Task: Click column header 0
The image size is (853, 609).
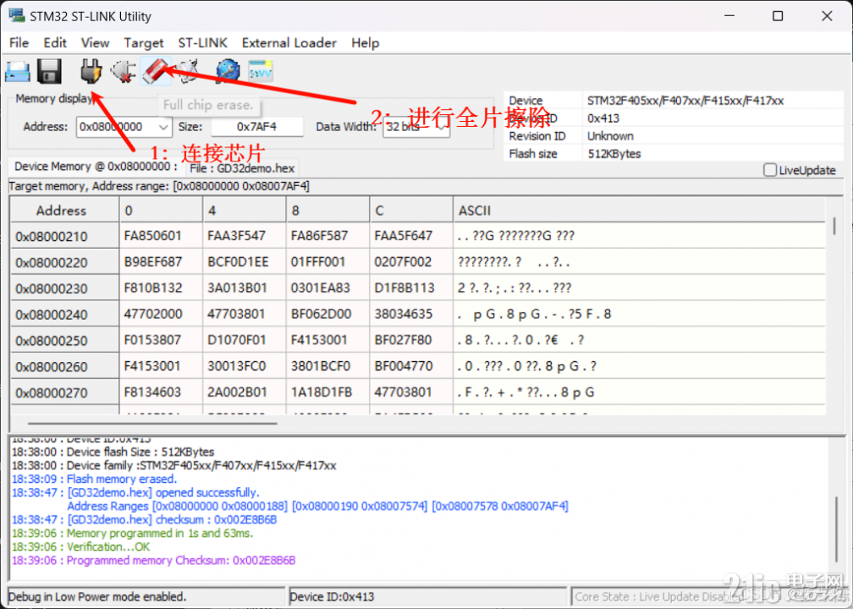Action: (x=161, y=211)
